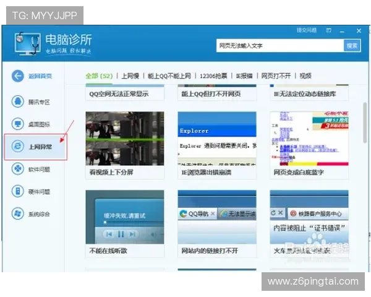371x297 pixels.
Task: Open the 12306抢票 tab
Action: pos(213,75)
